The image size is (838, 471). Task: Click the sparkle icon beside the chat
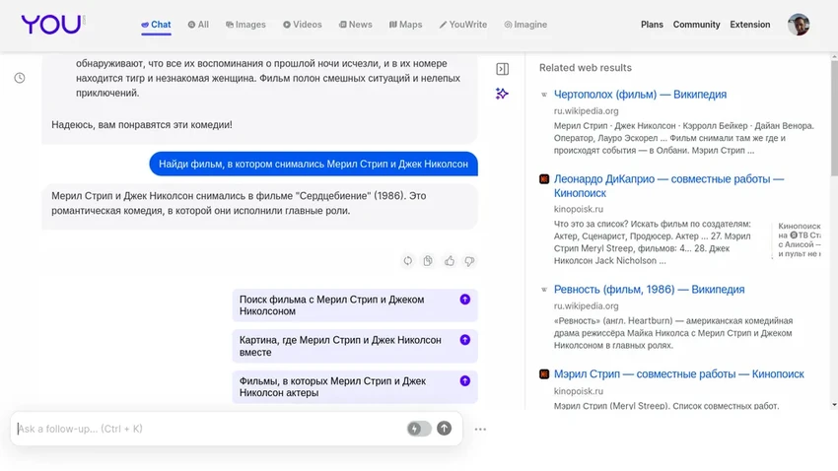[502, 94]
